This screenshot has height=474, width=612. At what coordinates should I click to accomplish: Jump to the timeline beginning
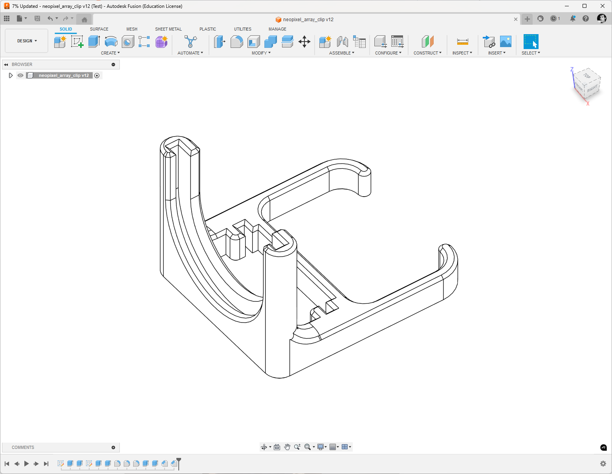[7, 464]
